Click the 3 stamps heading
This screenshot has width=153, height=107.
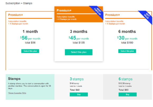[77, 79]
